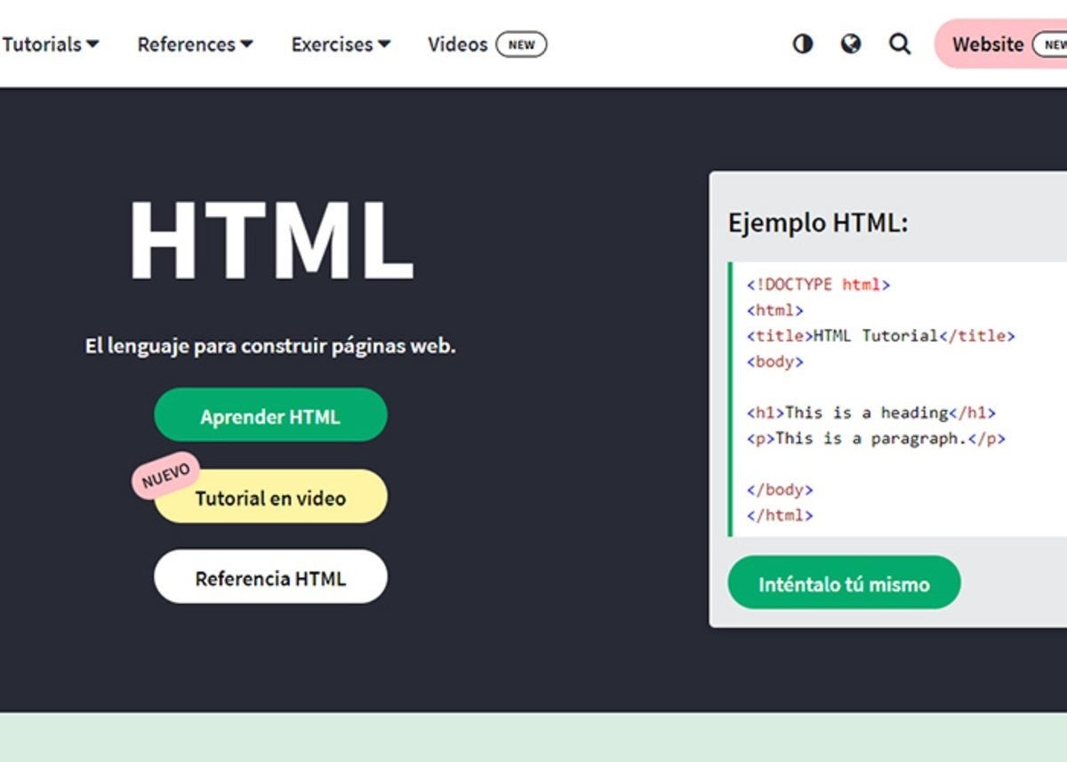Open the Exercises dropdown
The image size is (1067, 762).
pyautogui.click(x=341, y=44)
